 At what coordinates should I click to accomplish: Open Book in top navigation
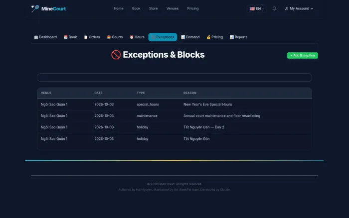(x=136, y=8)
